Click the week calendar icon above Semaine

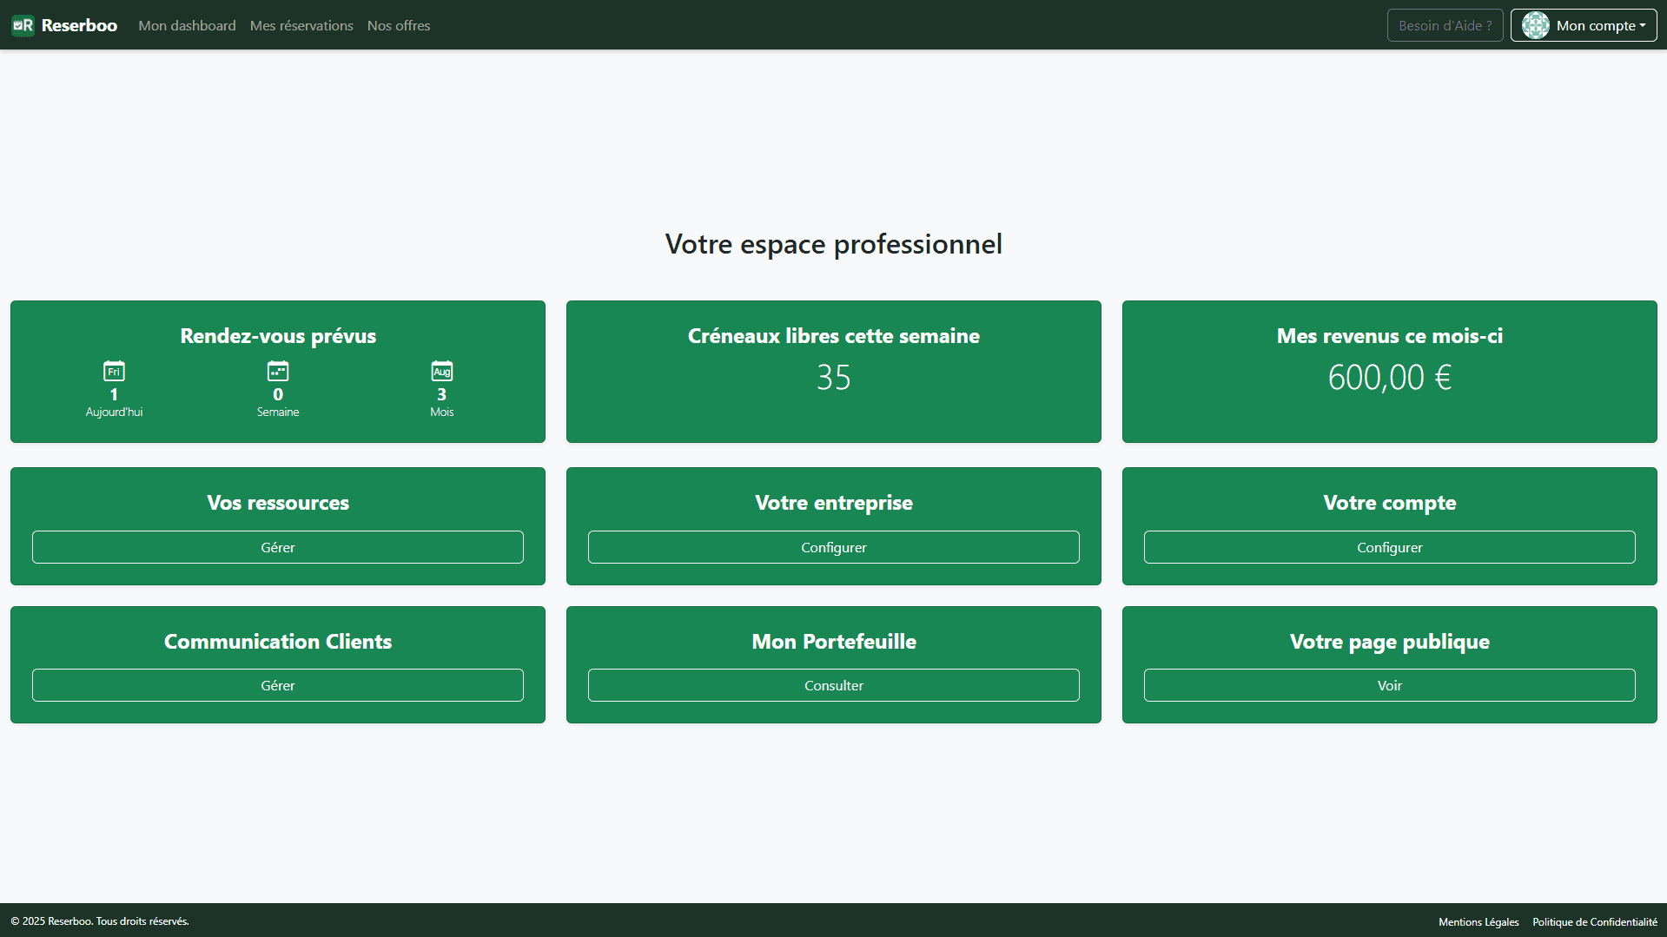tap(278, 372)
